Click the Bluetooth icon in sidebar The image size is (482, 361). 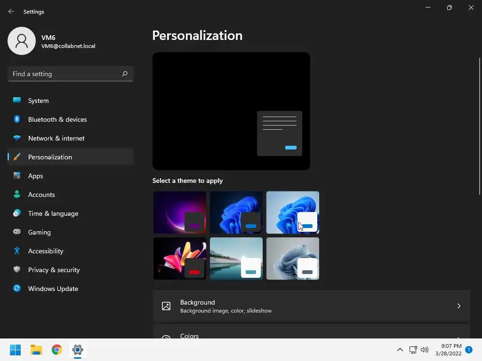tap(17, 119)
